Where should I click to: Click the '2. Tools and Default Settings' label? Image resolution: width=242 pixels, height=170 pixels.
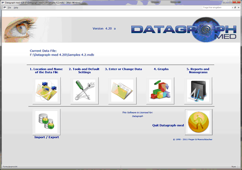click(84, 71)
